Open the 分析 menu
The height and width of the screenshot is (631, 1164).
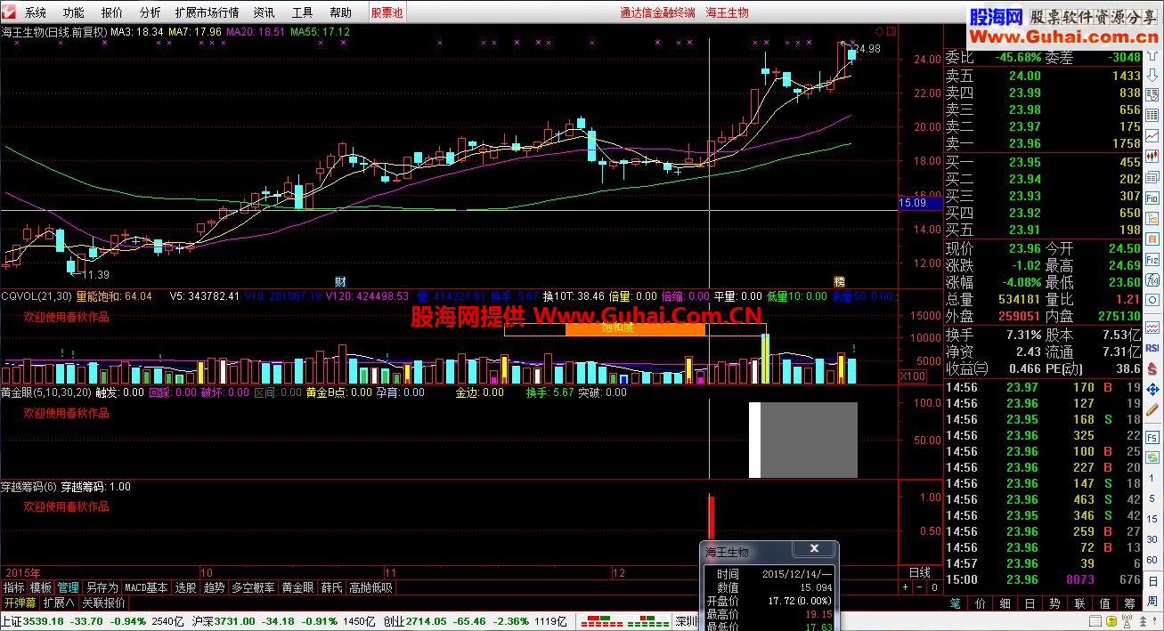pyautogui.click(x=151, y=12)
